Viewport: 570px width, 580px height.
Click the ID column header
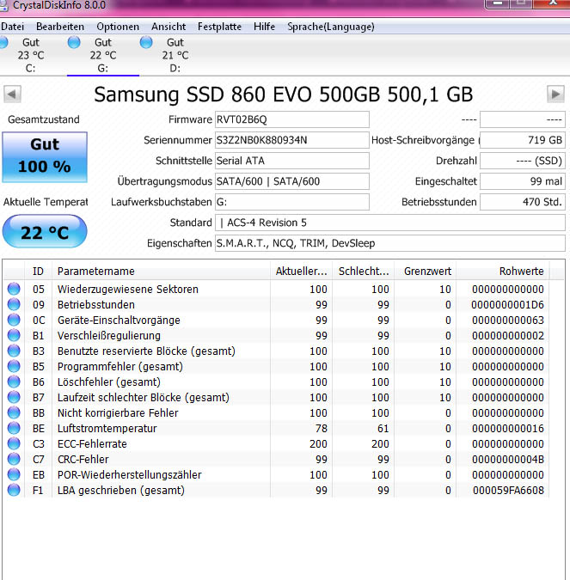(38, 272)
